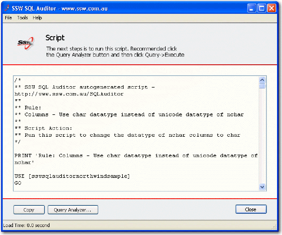Click the Copy button
The image size is (282, 235).
tap(29, 210)
